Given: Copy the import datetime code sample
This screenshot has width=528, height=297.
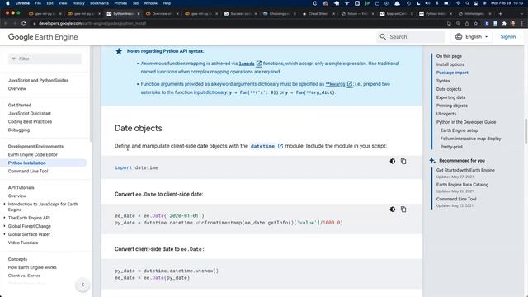Looking at the screenshot, I should point(403,162).
